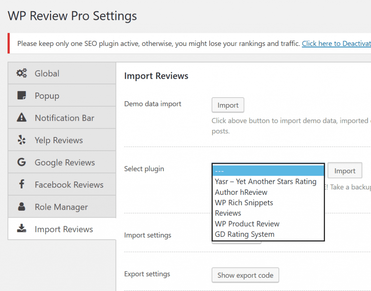Viewport: 371px width, 291px height.
Task: Click the Export settings label
Action: 147,274
